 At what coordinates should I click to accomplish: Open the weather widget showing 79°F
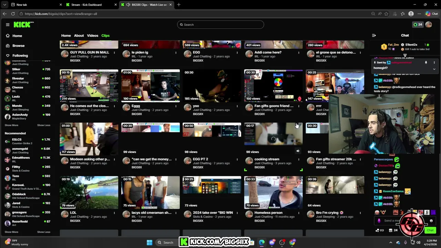[17, 242]
